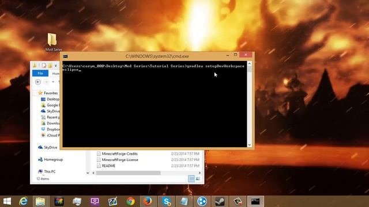
Task: Select Dropbox under Favorites
Action: pyautogui.click(x=50, y=129)
